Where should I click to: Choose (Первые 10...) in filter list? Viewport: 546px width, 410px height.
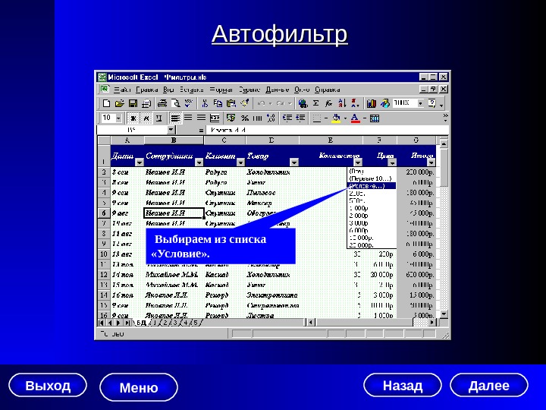[372, 178]
